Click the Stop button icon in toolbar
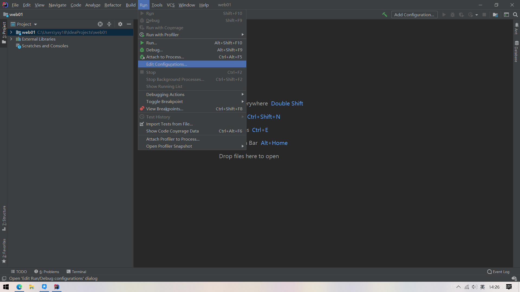The height and width of the screenshot is (292, 520). click(x=484, y=15)
